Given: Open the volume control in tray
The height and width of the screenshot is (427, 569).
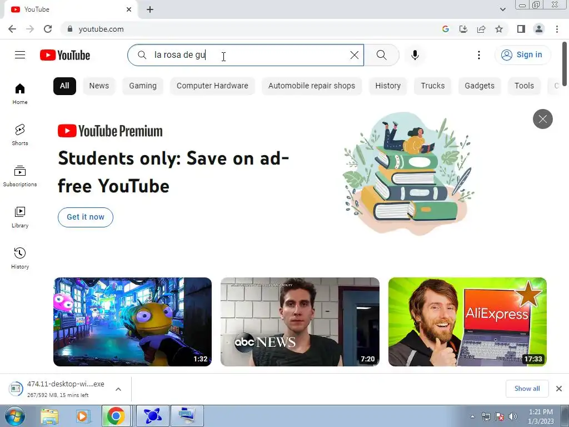Looking at the screenshot, I should [x=512, y=416].
